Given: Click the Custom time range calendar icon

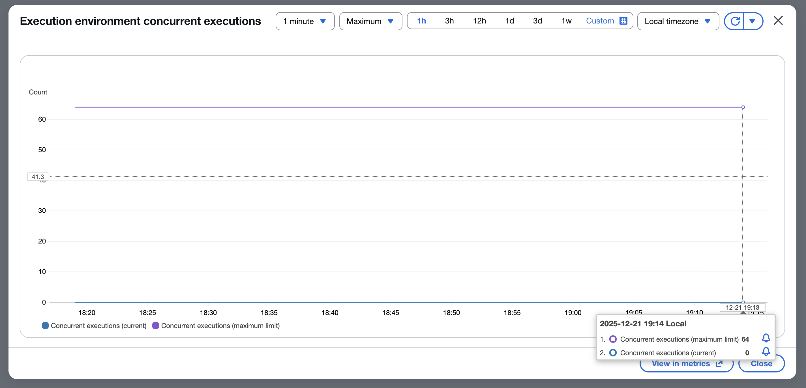Looking at the screenshot, I should coord(623,21).
